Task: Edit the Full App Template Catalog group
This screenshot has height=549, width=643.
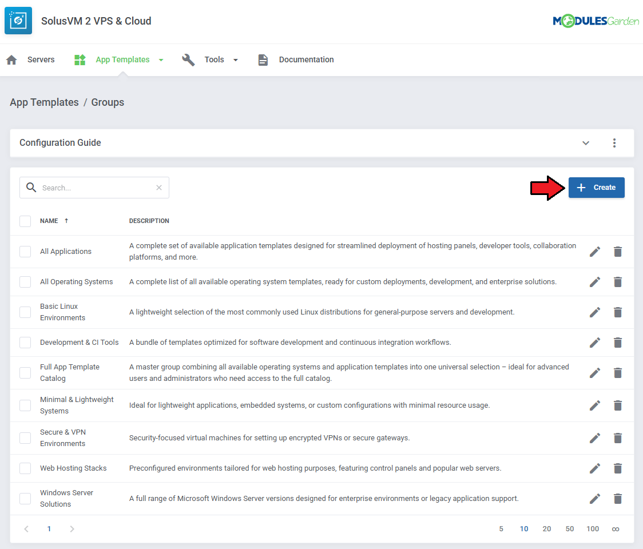Action: coord(594,373)
